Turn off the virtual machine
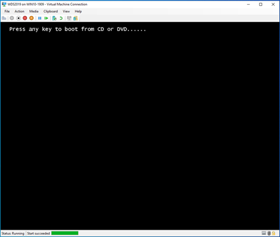280x237 pixels. pos(18,18)
